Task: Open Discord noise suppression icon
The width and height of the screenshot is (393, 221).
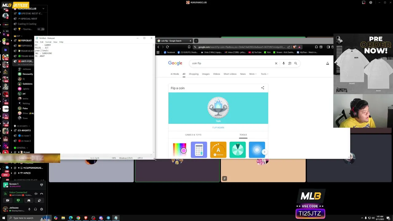Action: (x=36, y=194)
